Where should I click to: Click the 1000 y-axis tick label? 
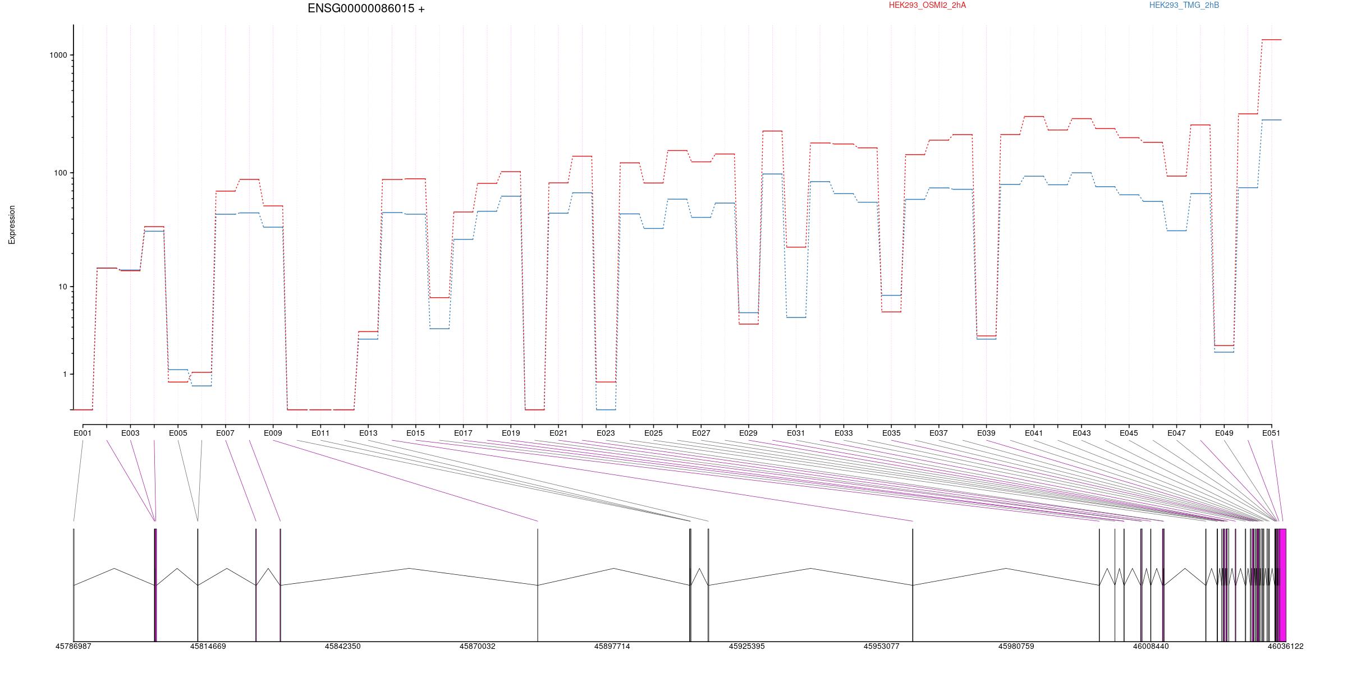click(58, 55)
